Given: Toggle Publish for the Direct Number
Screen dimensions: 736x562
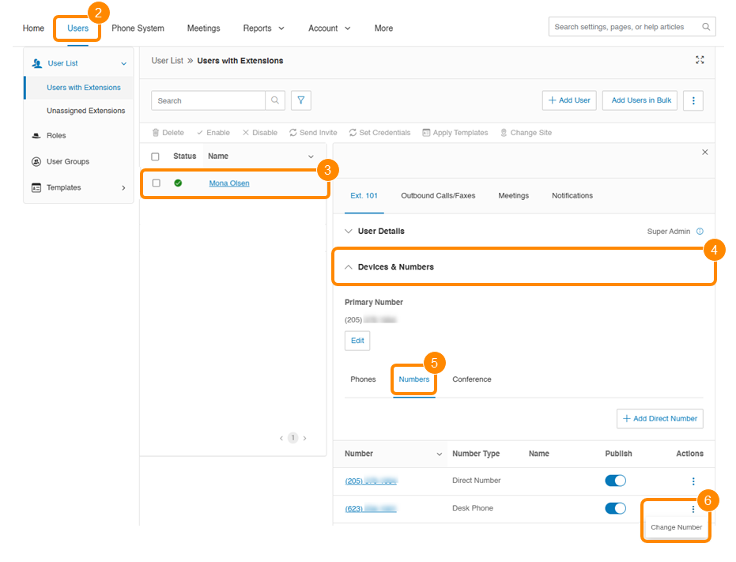Looking at the screenshot, I should point(615,481).
